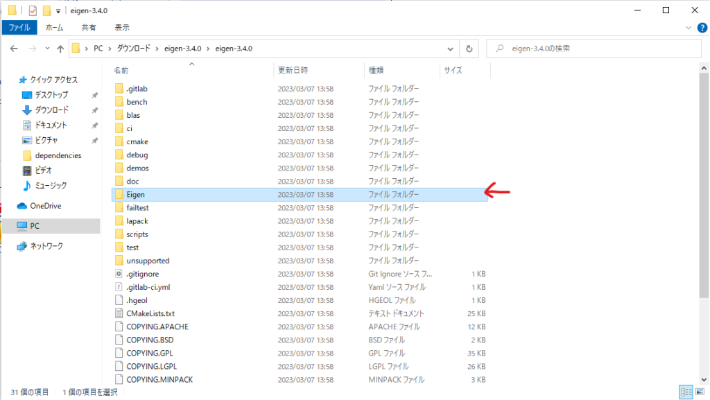Open ビデオ in the sidebar
710x400 pixels.
click(x=43, y=170)
